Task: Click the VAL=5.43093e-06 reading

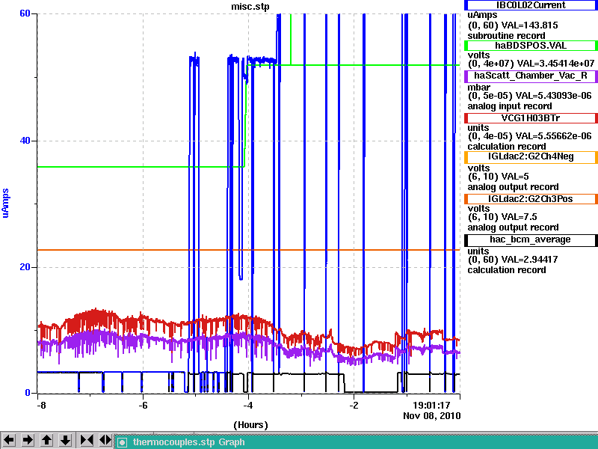Action: tap(553, 96)
